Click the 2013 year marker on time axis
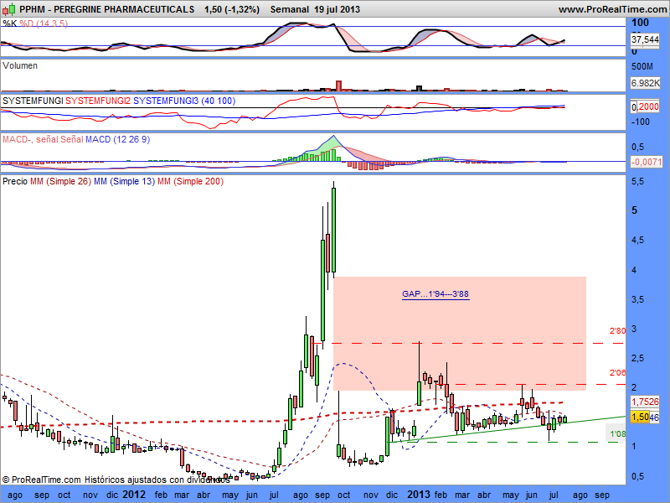This screenshot has height=503, width=670. pos(418,495)
